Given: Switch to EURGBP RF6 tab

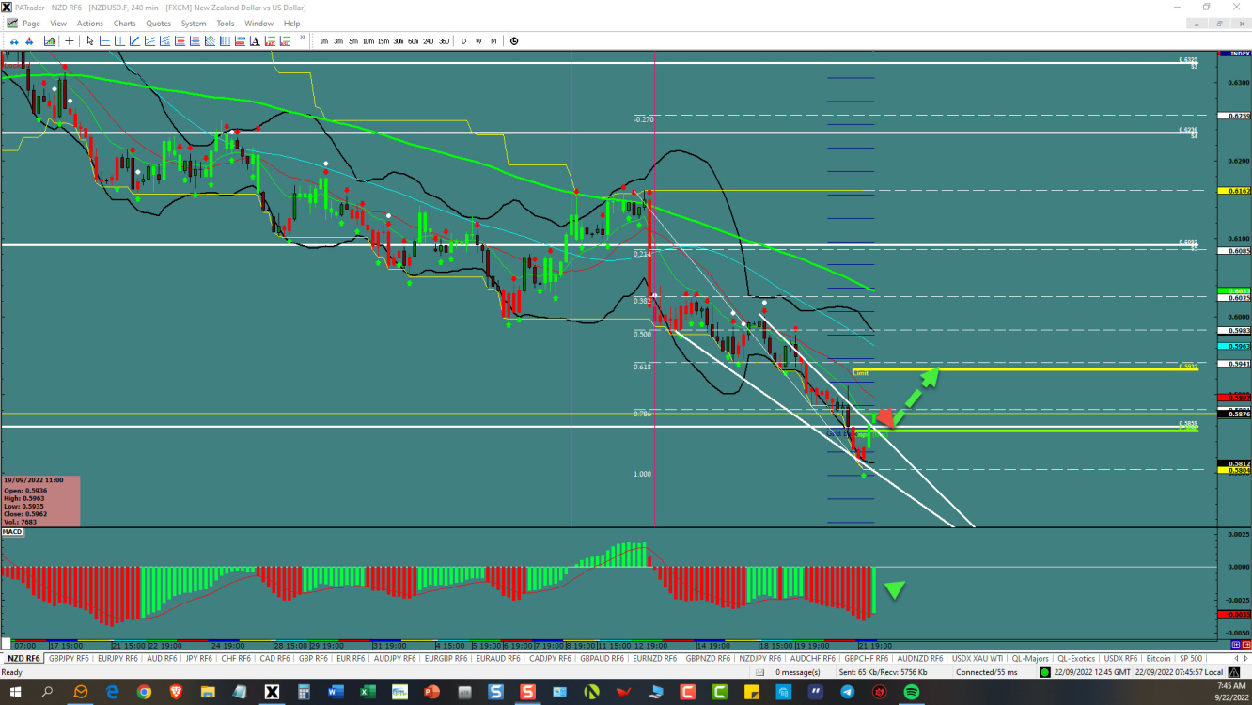Looking at the screenshot, I should tap(447, 659).
